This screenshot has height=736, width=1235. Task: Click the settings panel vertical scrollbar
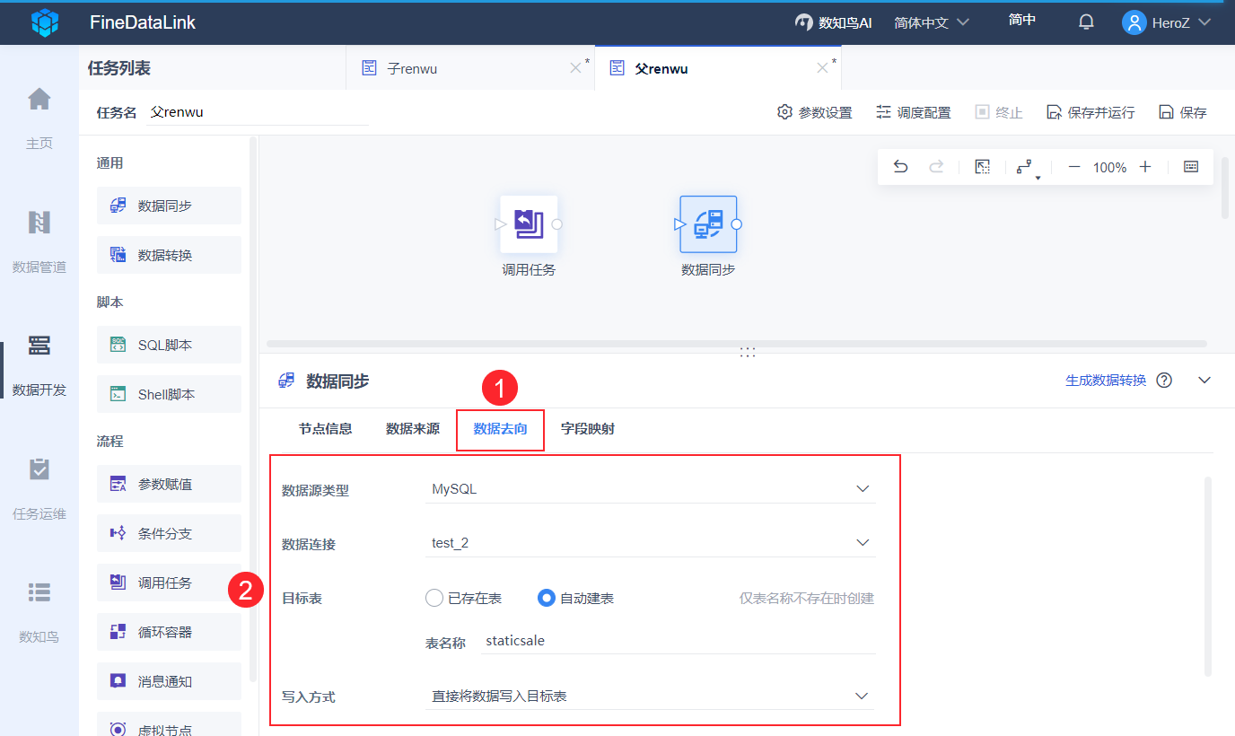1208,576
